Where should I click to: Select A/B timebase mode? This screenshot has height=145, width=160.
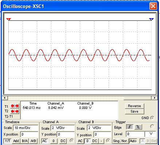pos(33,141)
